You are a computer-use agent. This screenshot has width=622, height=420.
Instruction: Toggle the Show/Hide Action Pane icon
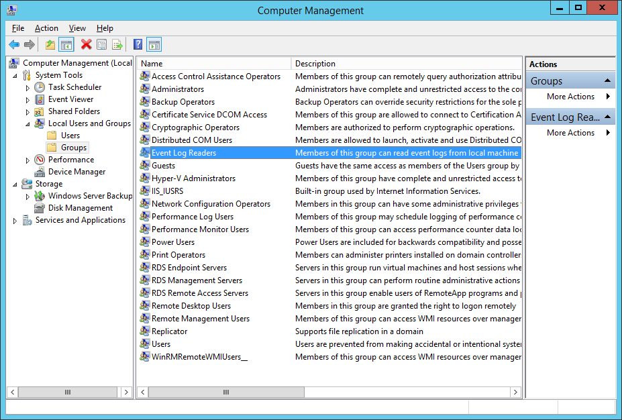click(x=154, y=44)
